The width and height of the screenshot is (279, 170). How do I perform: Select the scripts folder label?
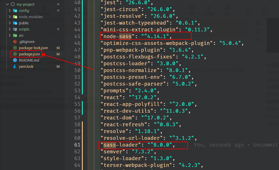tap(24, 29)
